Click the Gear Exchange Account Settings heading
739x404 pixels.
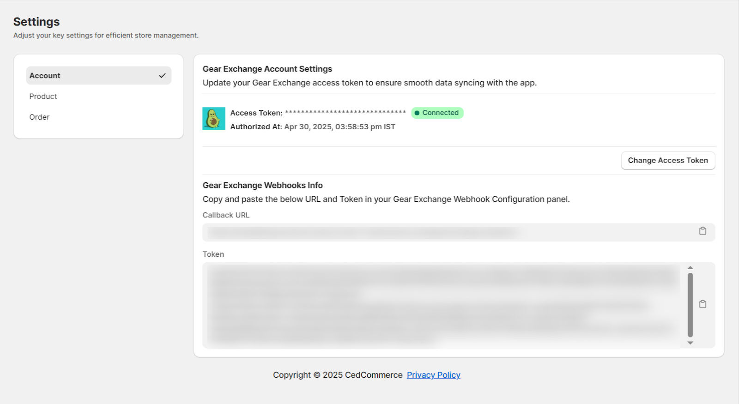267,69
